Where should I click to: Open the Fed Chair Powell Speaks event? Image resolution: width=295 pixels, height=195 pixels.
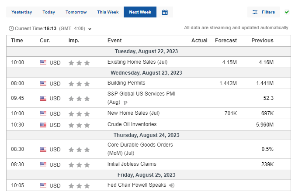(137, 185)
